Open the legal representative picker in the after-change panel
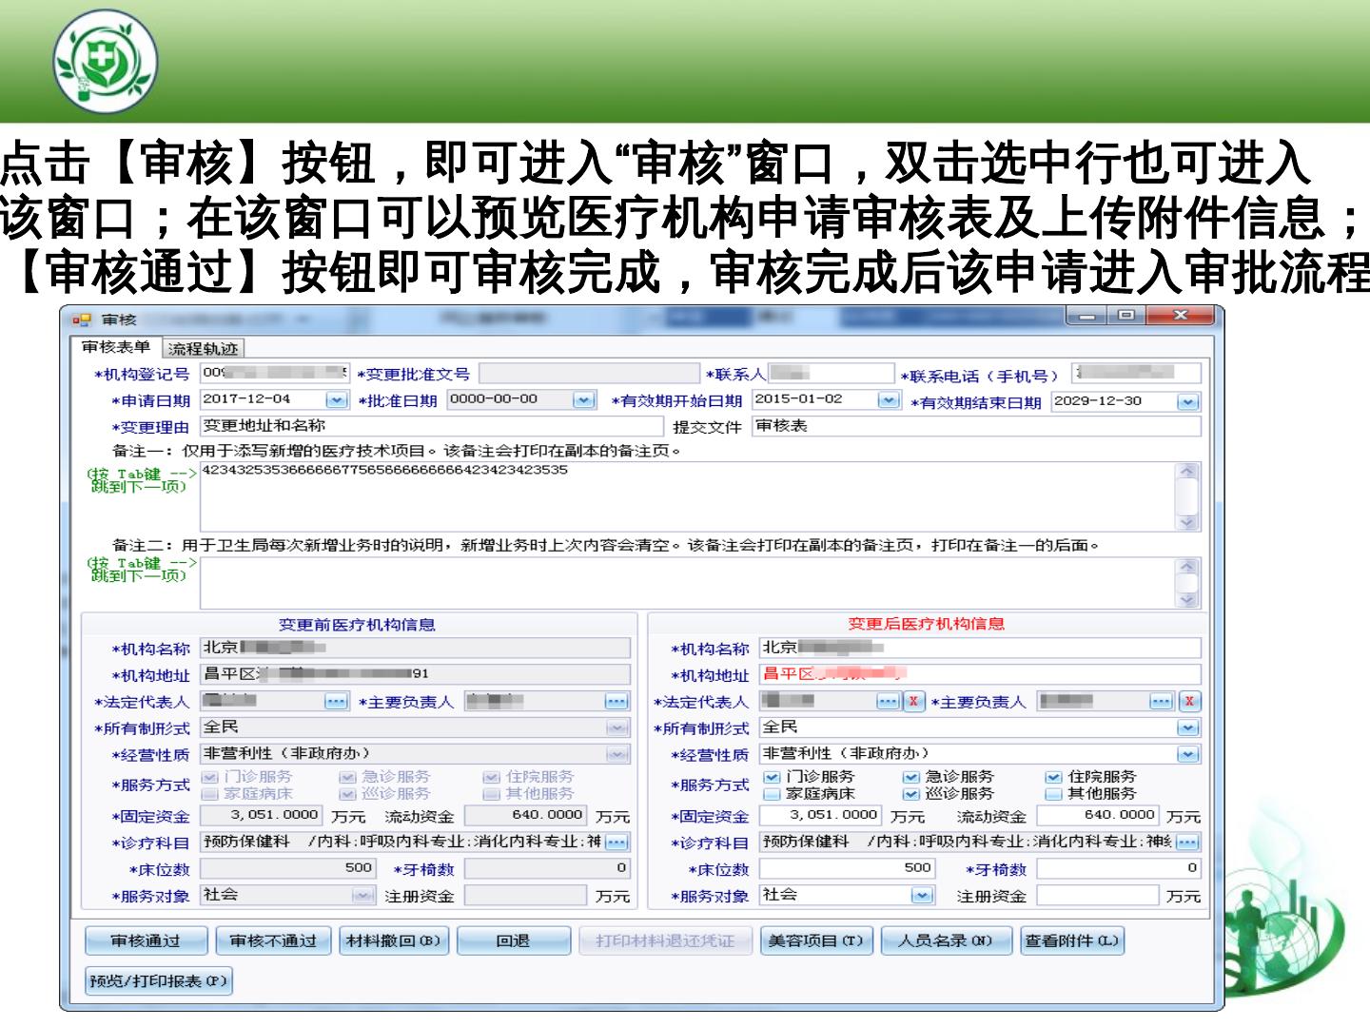 [887, 702]
